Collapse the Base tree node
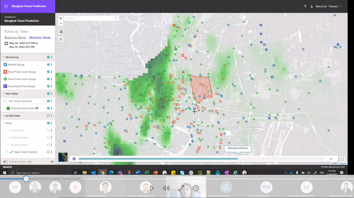The width and height of the screenshot is (354, 198). (x=4, y=123)
